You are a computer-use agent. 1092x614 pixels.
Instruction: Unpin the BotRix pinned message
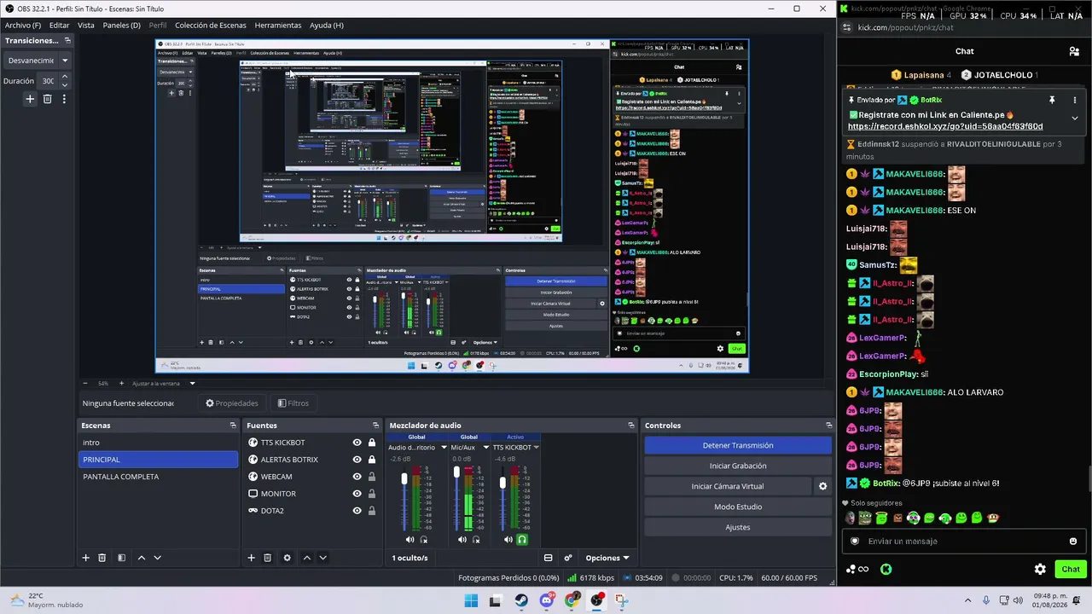point(1052,100)
